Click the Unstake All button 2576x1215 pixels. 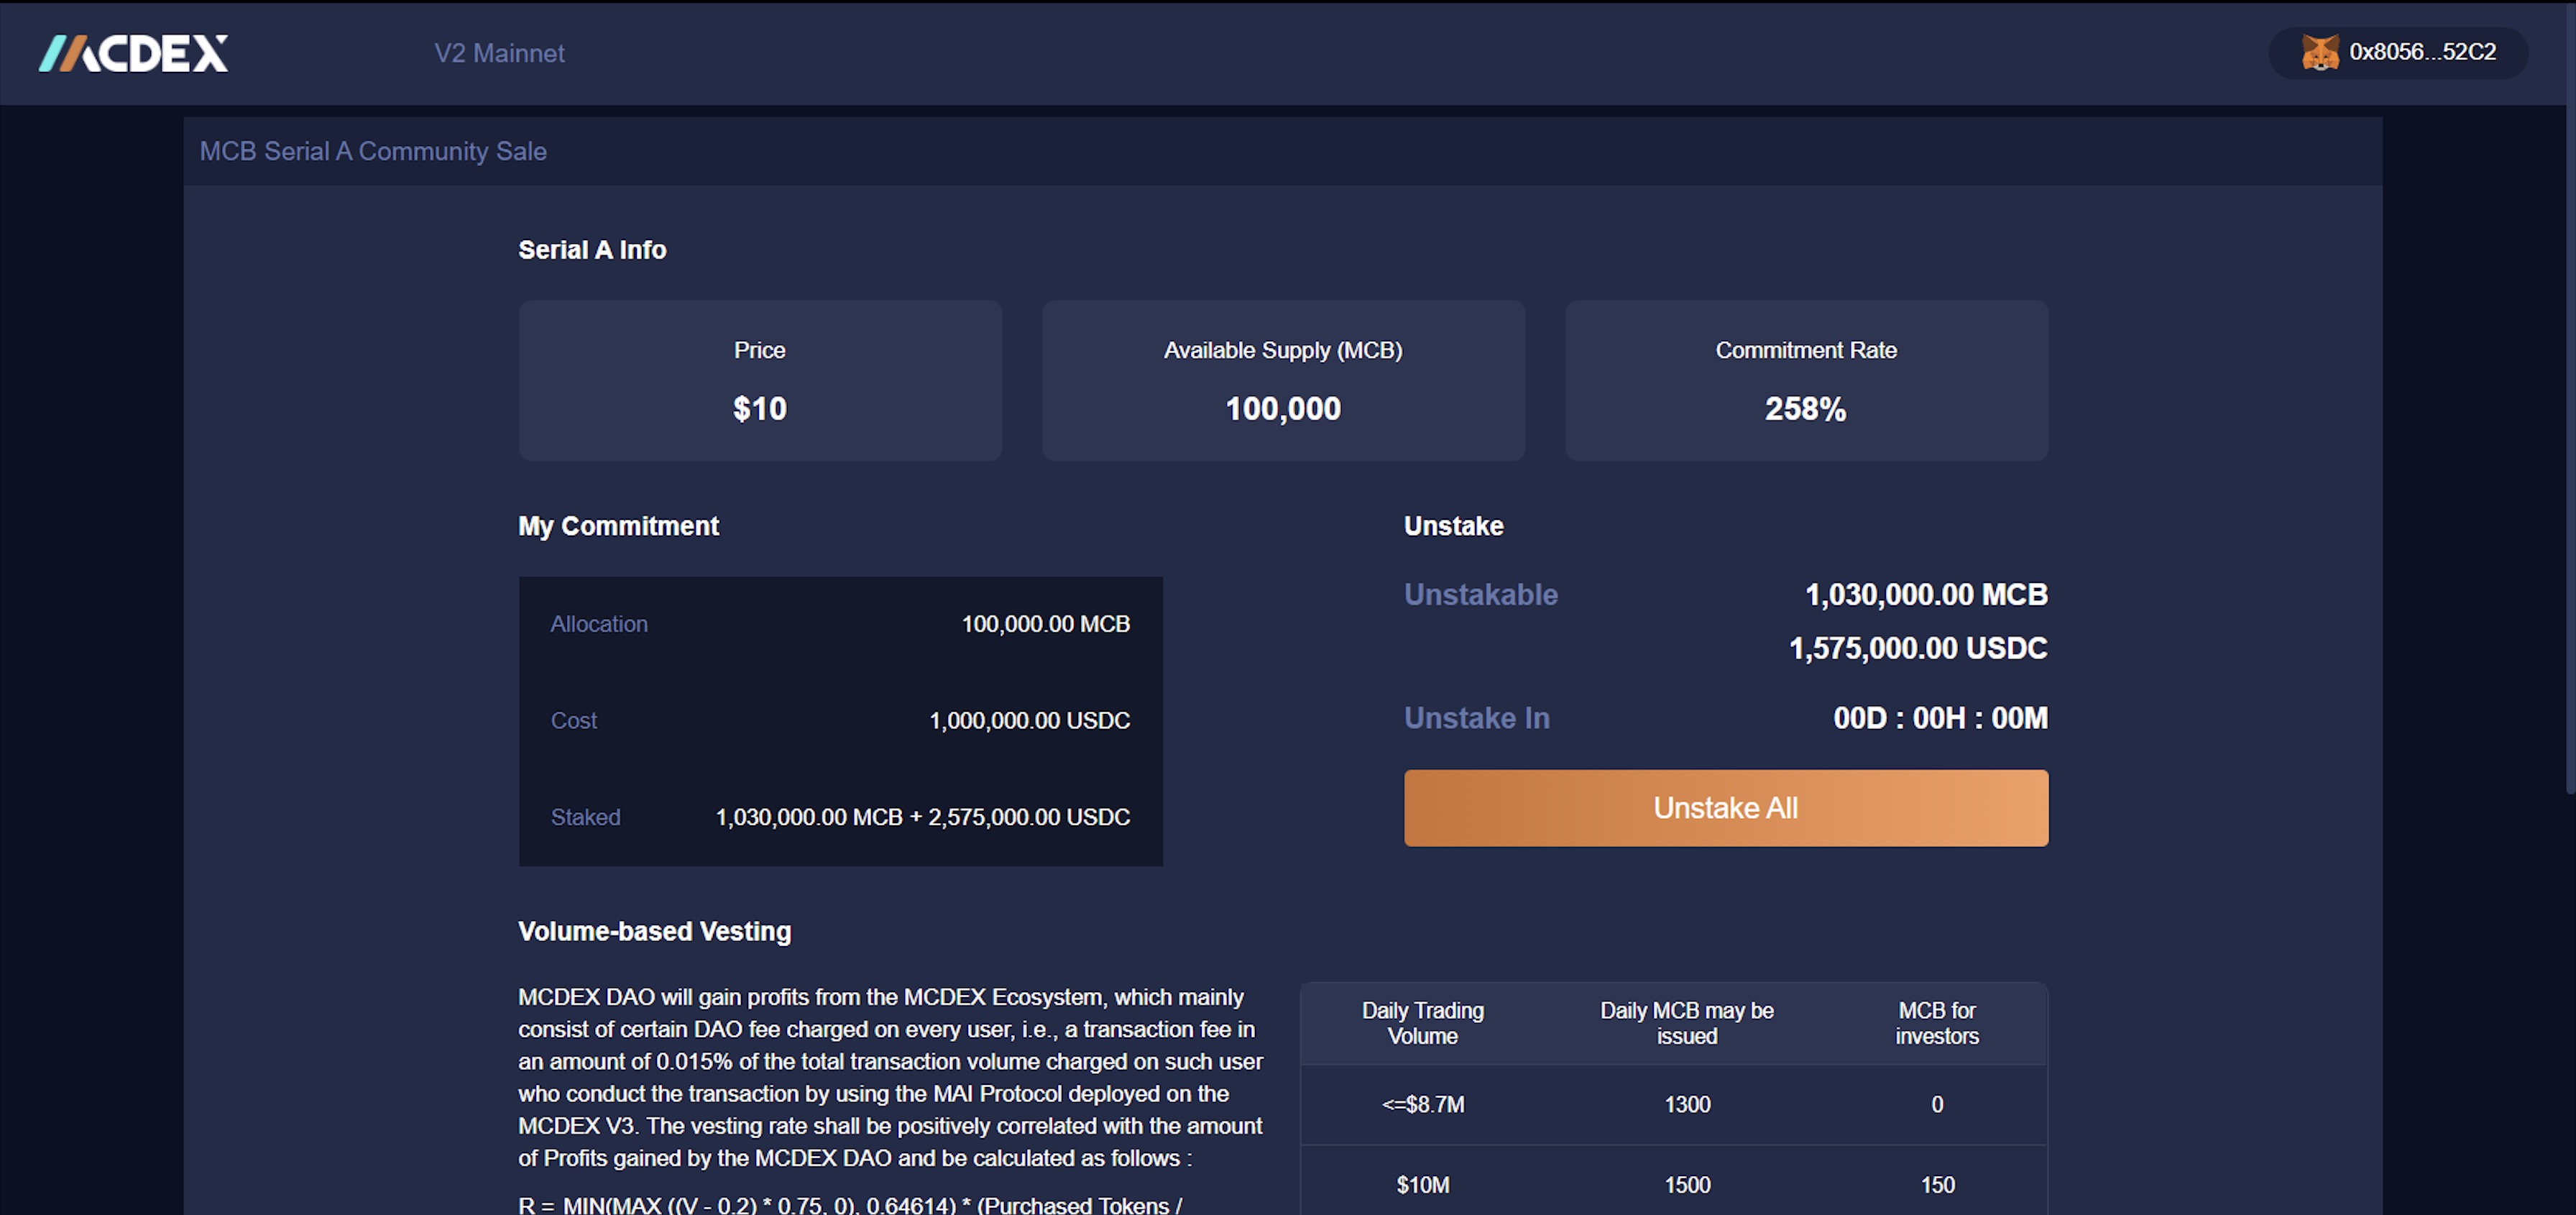tap(1726, 807)
